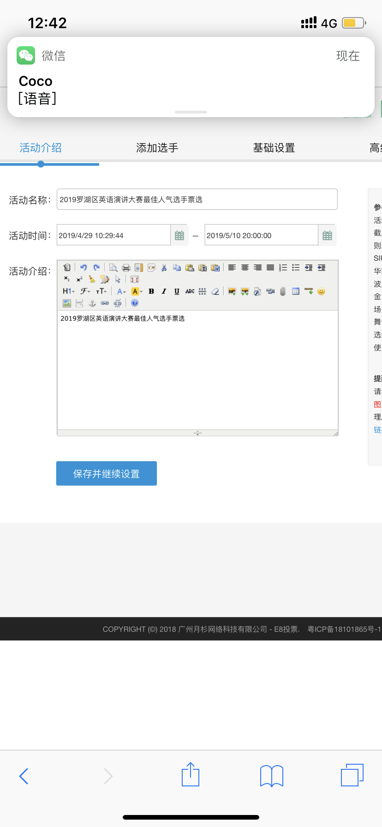Tap the WeChat notification from Coco
This screenshot has width=382, height=827.
(x=191, y=77)
